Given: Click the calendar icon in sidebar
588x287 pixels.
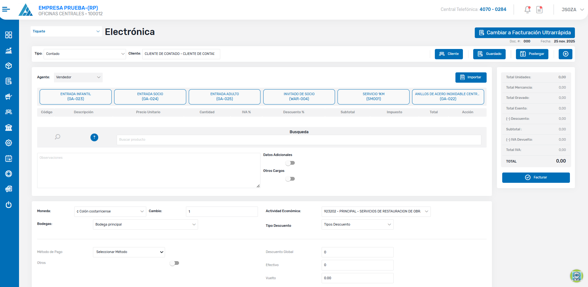Looking at the screenshot, I should pos(9,158).
